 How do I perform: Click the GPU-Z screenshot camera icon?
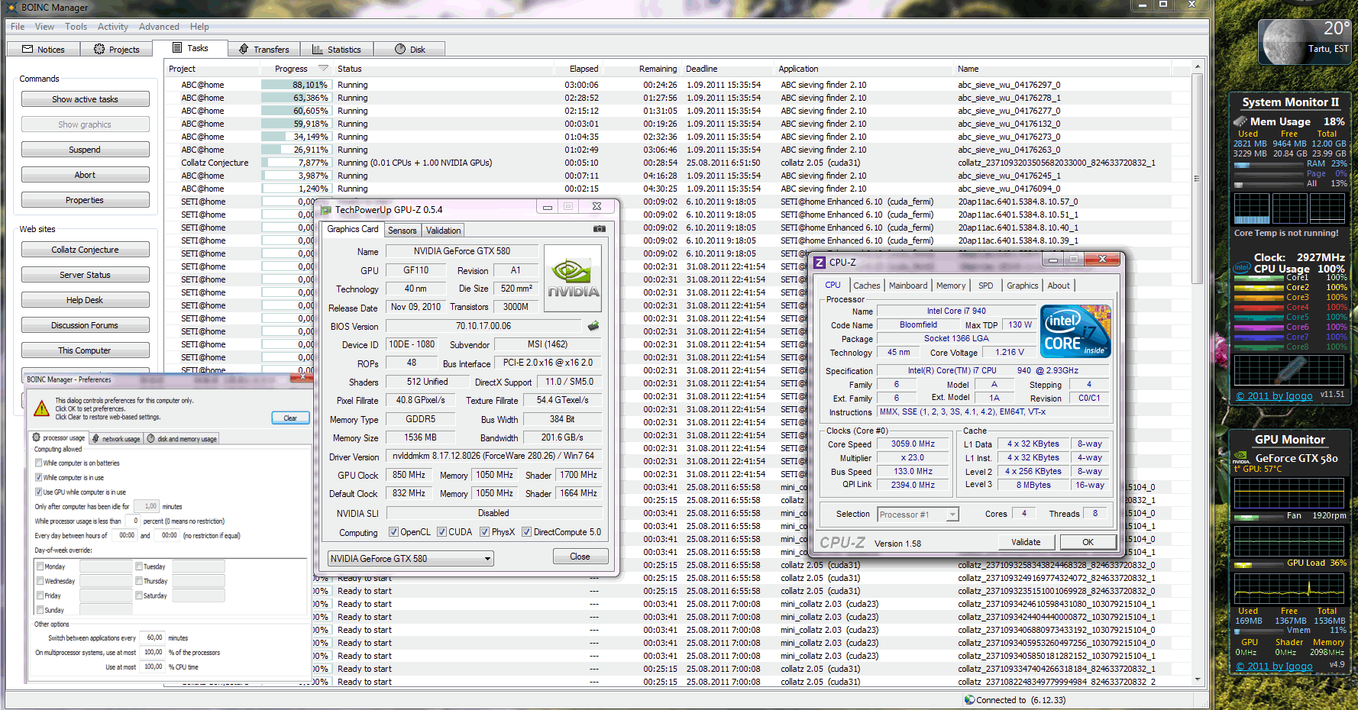tap(600, 229)
